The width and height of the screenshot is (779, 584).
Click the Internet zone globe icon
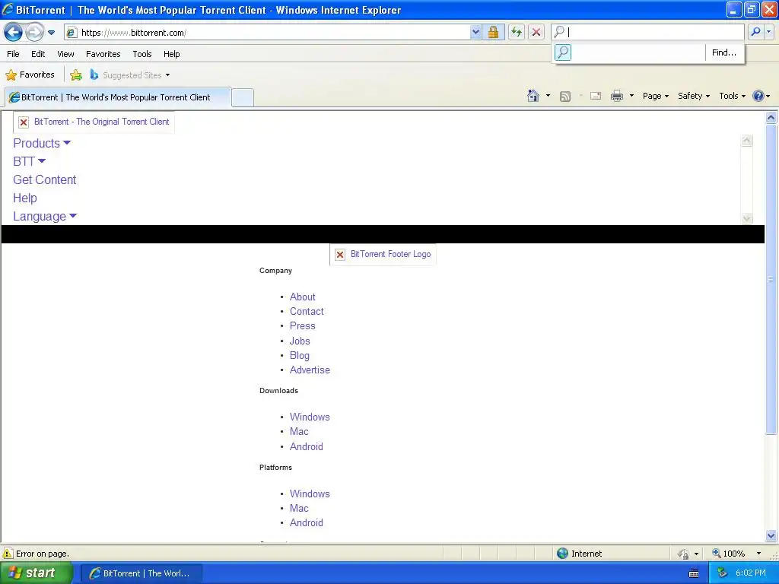click(x=562, y=554)
